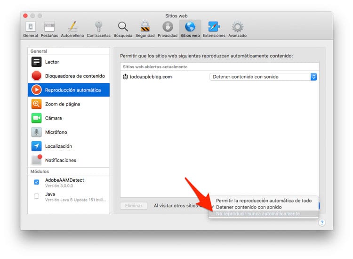Click the AdobeAAMDetect module name
The width and height of the screenshot is (353, 259).
64,180
